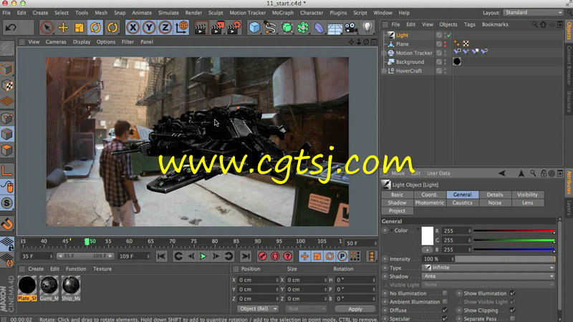The image size is (573, 322).
Task: Search the Object Manager with the magnifier
Action: coord(534,24)
